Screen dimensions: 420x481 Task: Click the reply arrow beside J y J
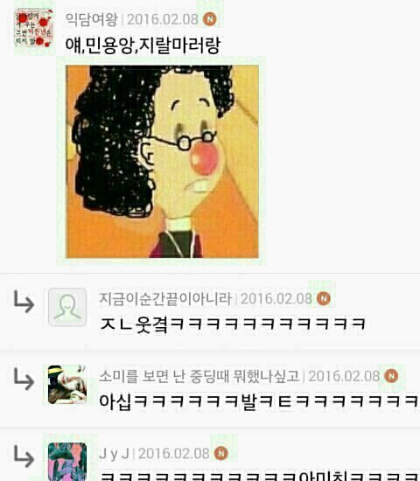[x=24, y=457]
